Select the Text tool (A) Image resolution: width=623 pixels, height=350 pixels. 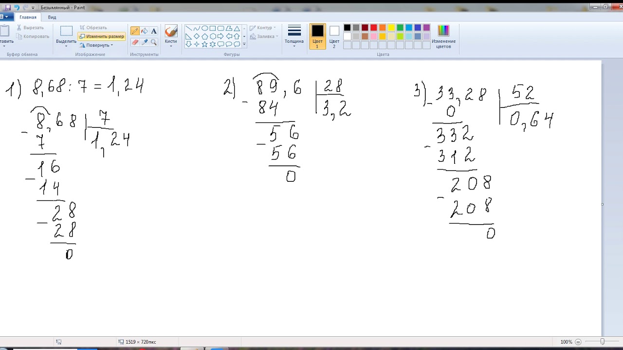pos(154,31)
